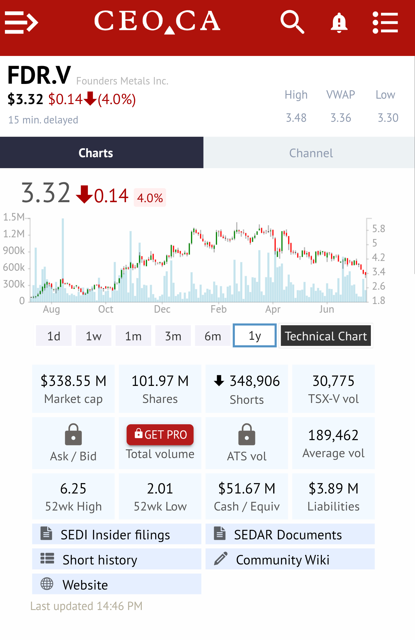This screenshot has width=415, height=640.
Task: Click the 2.01 52wk Low tile
Action: pos(160,496)
